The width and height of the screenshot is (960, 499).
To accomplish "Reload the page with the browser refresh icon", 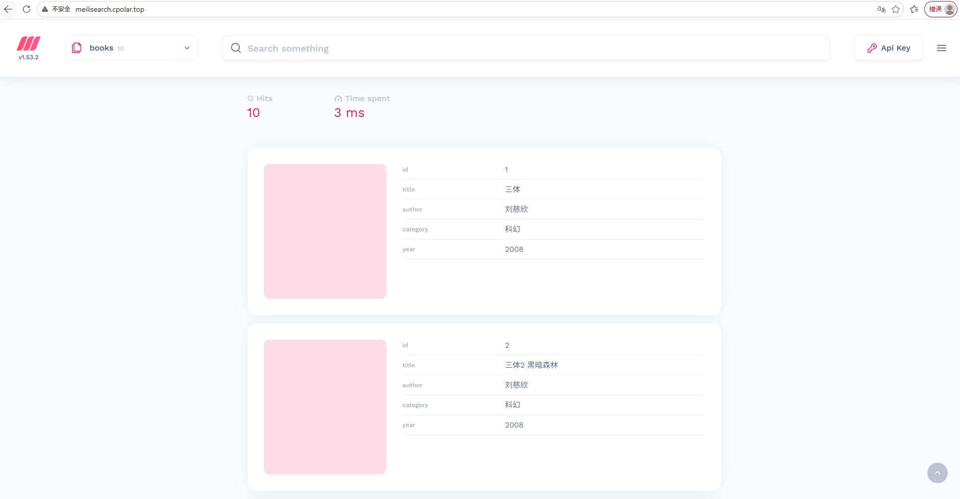I will [x=27, y=9].
